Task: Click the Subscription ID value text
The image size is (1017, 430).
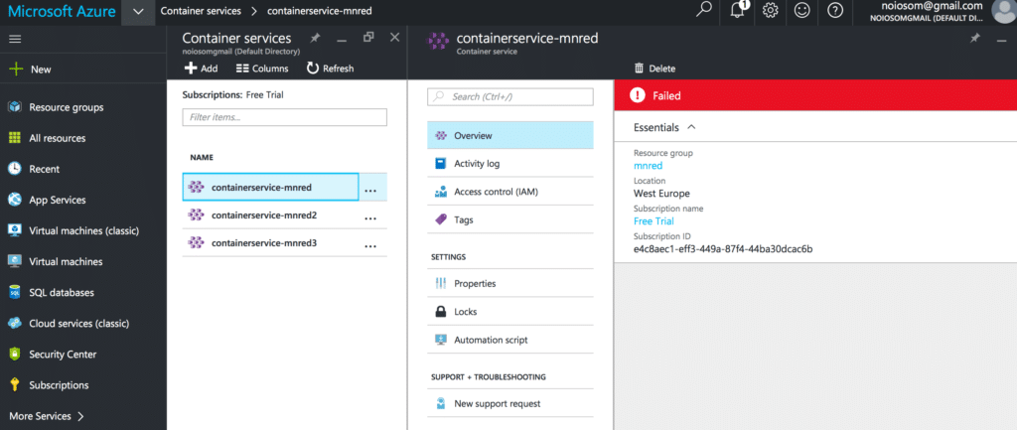Action: coord(723,248)
